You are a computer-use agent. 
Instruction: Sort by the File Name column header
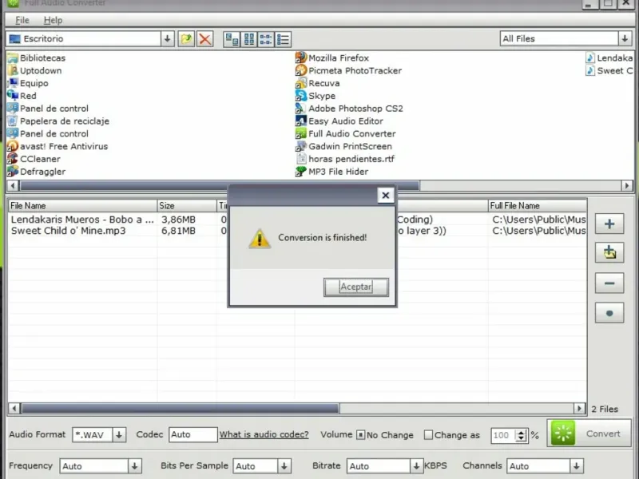83,206
